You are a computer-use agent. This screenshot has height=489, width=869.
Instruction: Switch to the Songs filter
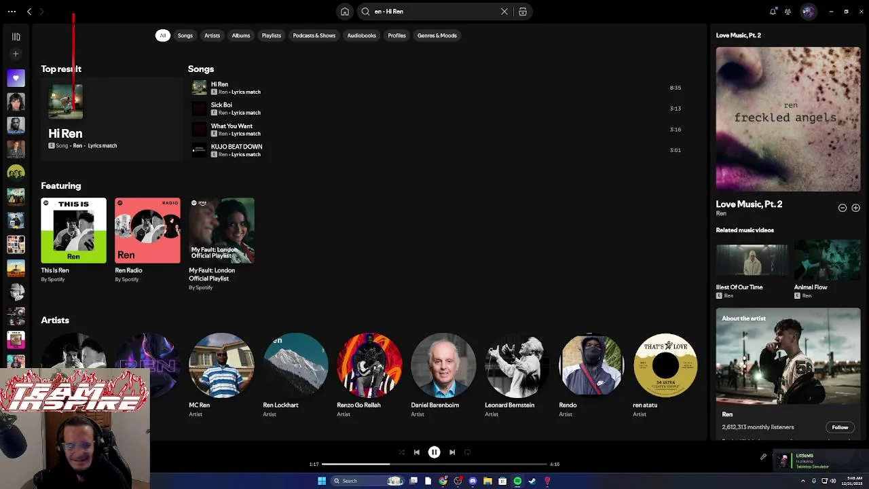185,35
